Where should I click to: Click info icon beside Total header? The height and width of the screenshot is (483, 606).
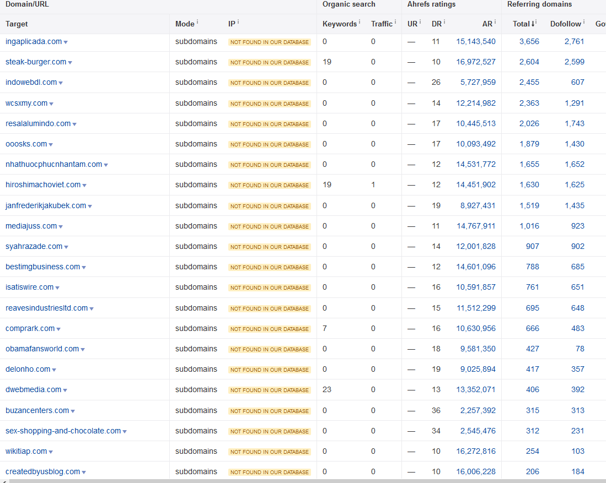click(x=537, y=22)
